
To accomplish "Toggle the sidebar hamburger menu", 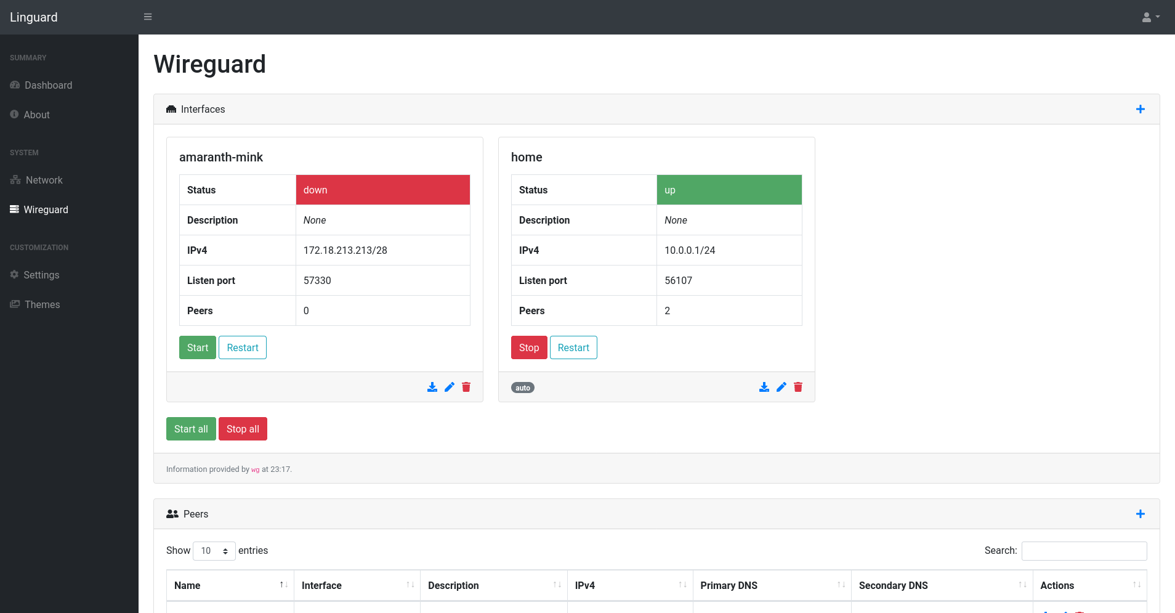I will [x=148, y=17].
